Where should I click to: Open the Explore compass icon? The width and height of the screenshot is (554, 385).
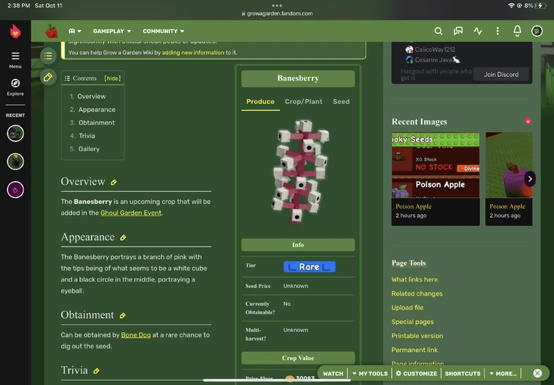(15, 87)
